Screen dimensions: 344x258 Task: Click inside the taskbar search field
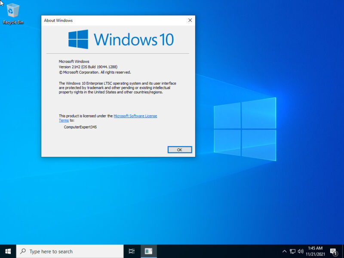[69, 251]
